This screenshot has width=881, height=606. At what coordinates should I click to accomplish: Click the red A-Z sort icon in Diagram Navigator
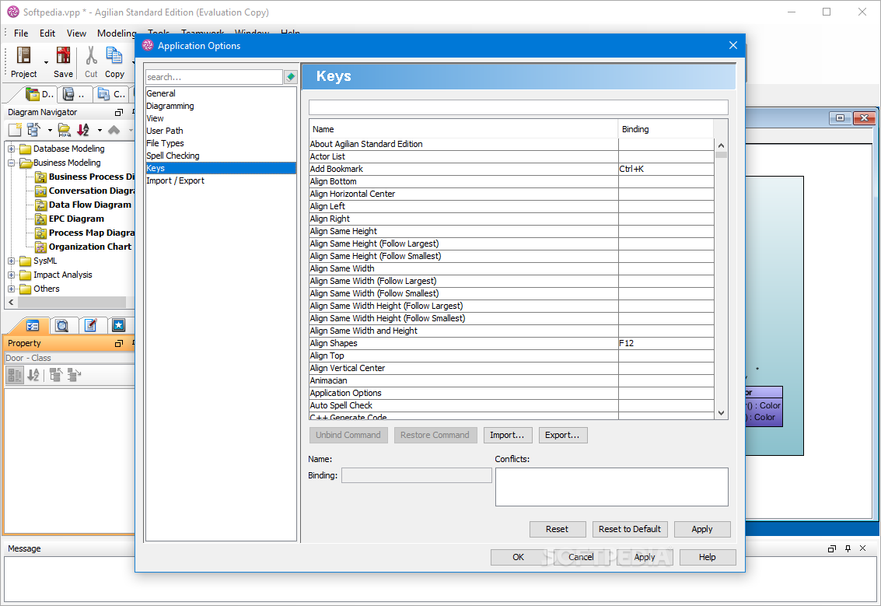click(x=83, y=131)
